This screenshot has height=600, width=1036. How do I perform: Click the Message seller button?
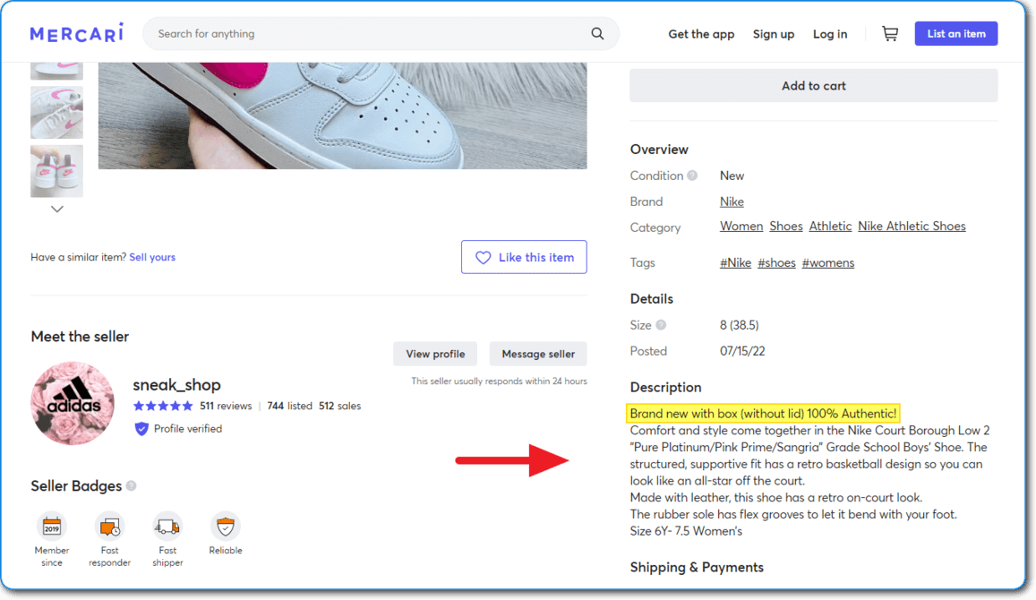coord(538,355)
